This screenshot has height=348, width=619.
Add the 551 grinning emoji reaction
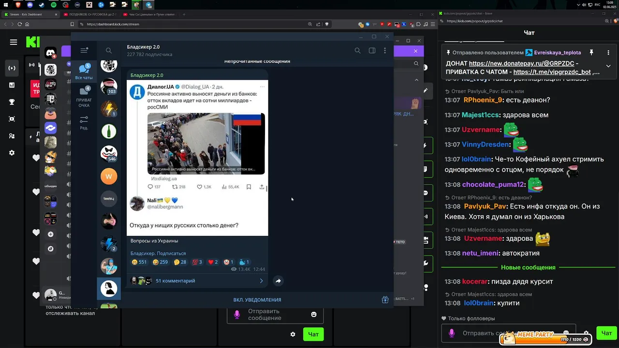[x=139, y=262]
